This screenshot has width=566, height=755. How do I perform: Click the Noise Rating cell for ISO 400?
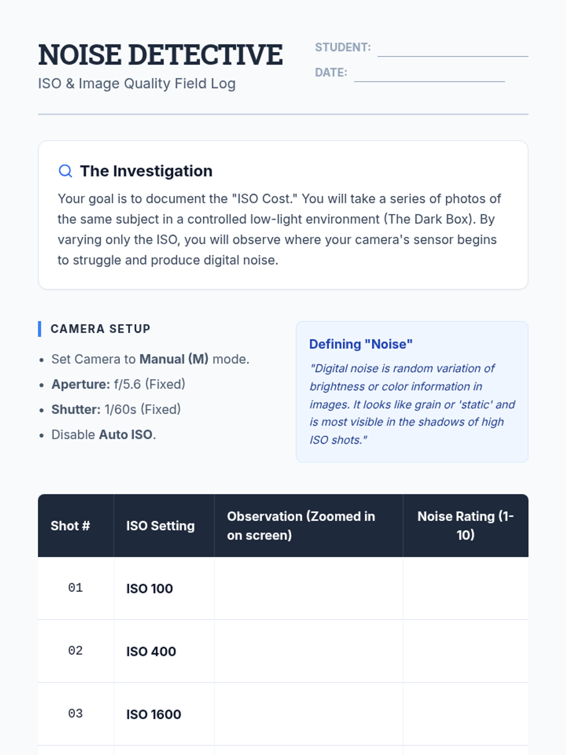(x=466, y=651)
